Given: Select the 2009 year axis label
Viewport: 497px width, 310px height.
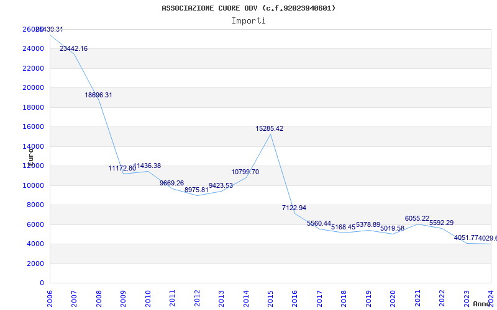Looking at the screenshot, I should (x=123, y=299).
